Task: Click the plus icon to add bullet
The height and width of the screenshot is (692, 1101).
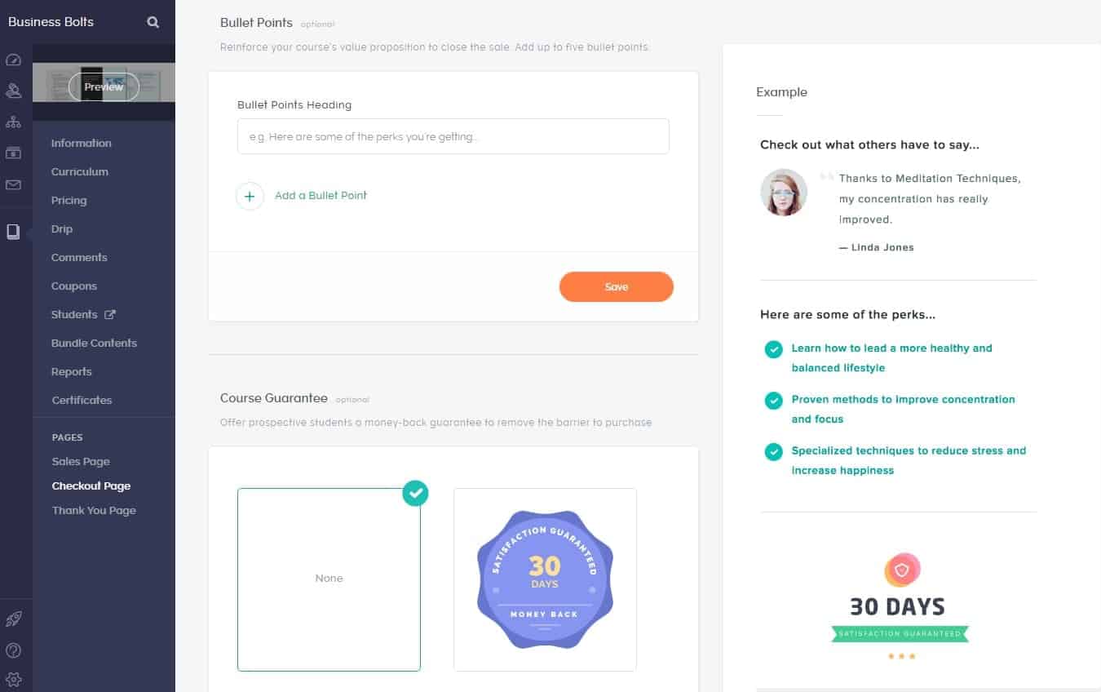Action: coord(250,196)
